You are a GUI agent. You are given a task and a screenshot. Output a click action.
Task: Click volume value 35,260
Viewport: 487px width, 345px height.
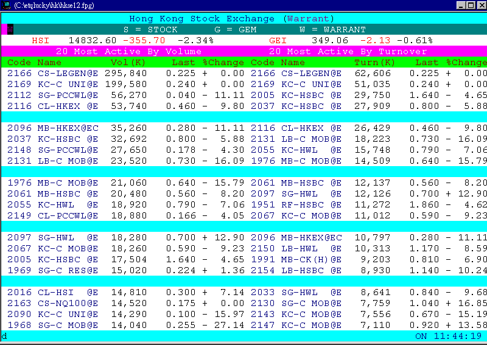[x=128, y=128]
